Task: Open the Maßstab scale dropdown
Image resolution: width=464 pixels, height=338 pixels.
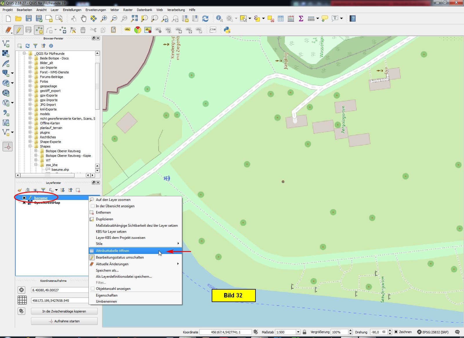Action: pos(298,332)
